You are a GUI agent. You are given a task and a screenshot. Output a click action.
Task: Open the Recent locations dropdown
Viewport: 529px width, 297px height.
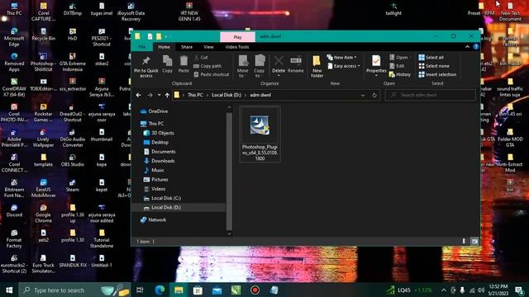[x=159, y=96]
